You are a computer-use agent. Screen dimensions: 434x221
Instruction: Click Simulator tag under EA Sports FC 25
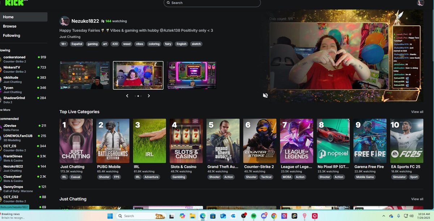coord(399,177)
